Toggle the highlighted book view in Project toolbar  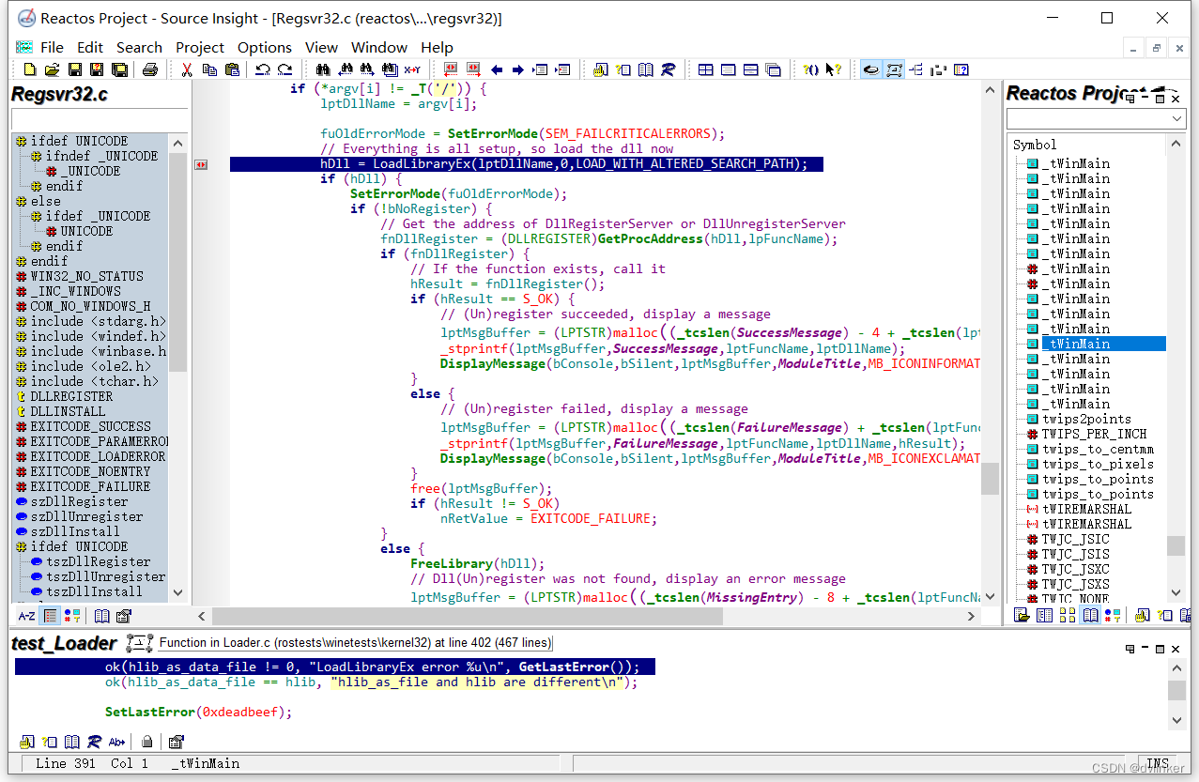(x=1090, y=615)
